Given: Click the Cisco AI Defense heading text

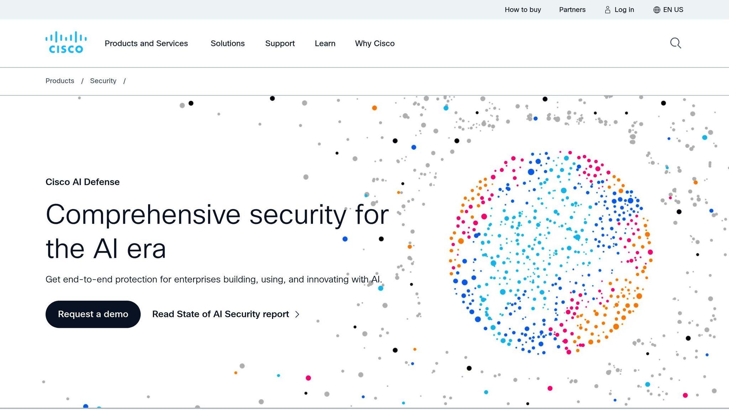Looking at the screenshot, I should tap(82, 182).
